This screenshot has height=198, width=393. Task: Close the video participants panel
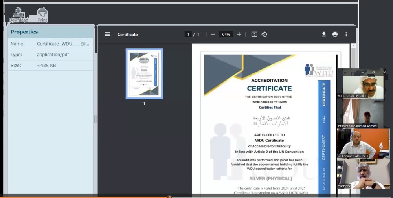click(384, 72)
